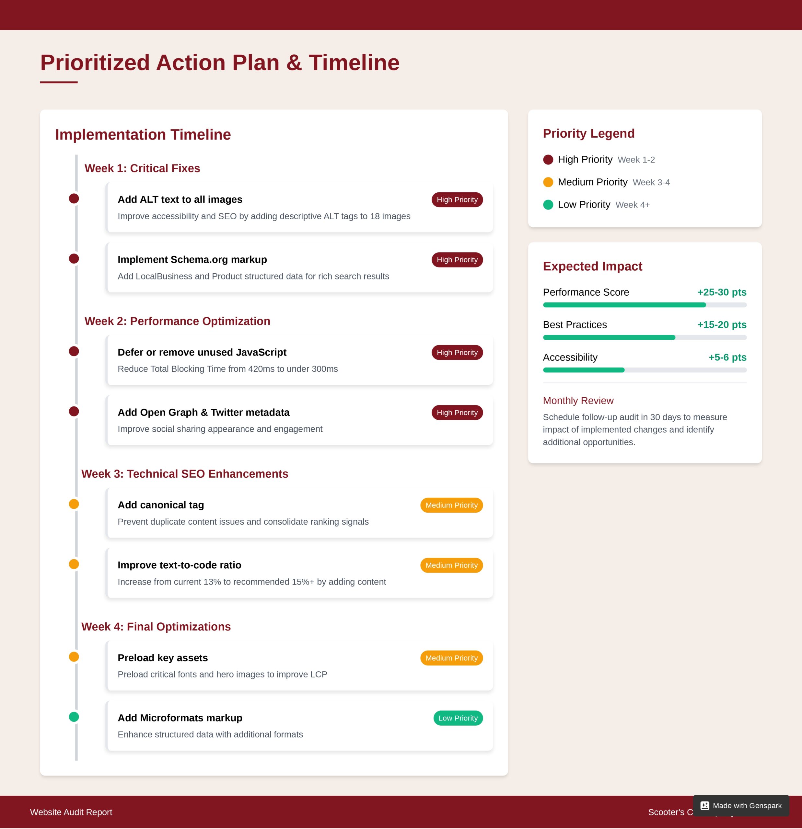Viewport: 802px width, 829px height.
Task: Click the Week 1: Critical Fixes heading
Action: click(142, 168)
